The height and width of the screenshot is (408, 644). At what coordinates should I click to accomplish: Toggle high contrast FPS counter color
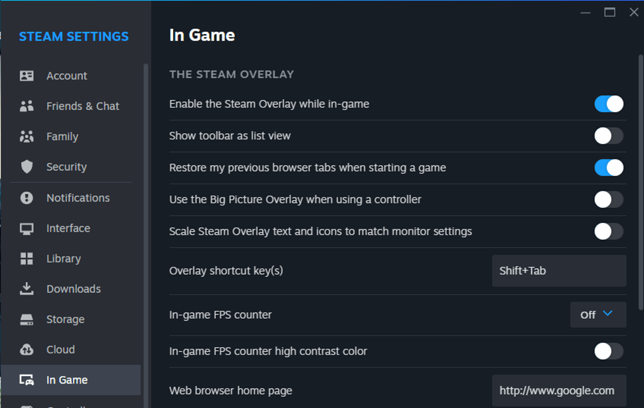point(608,351)
